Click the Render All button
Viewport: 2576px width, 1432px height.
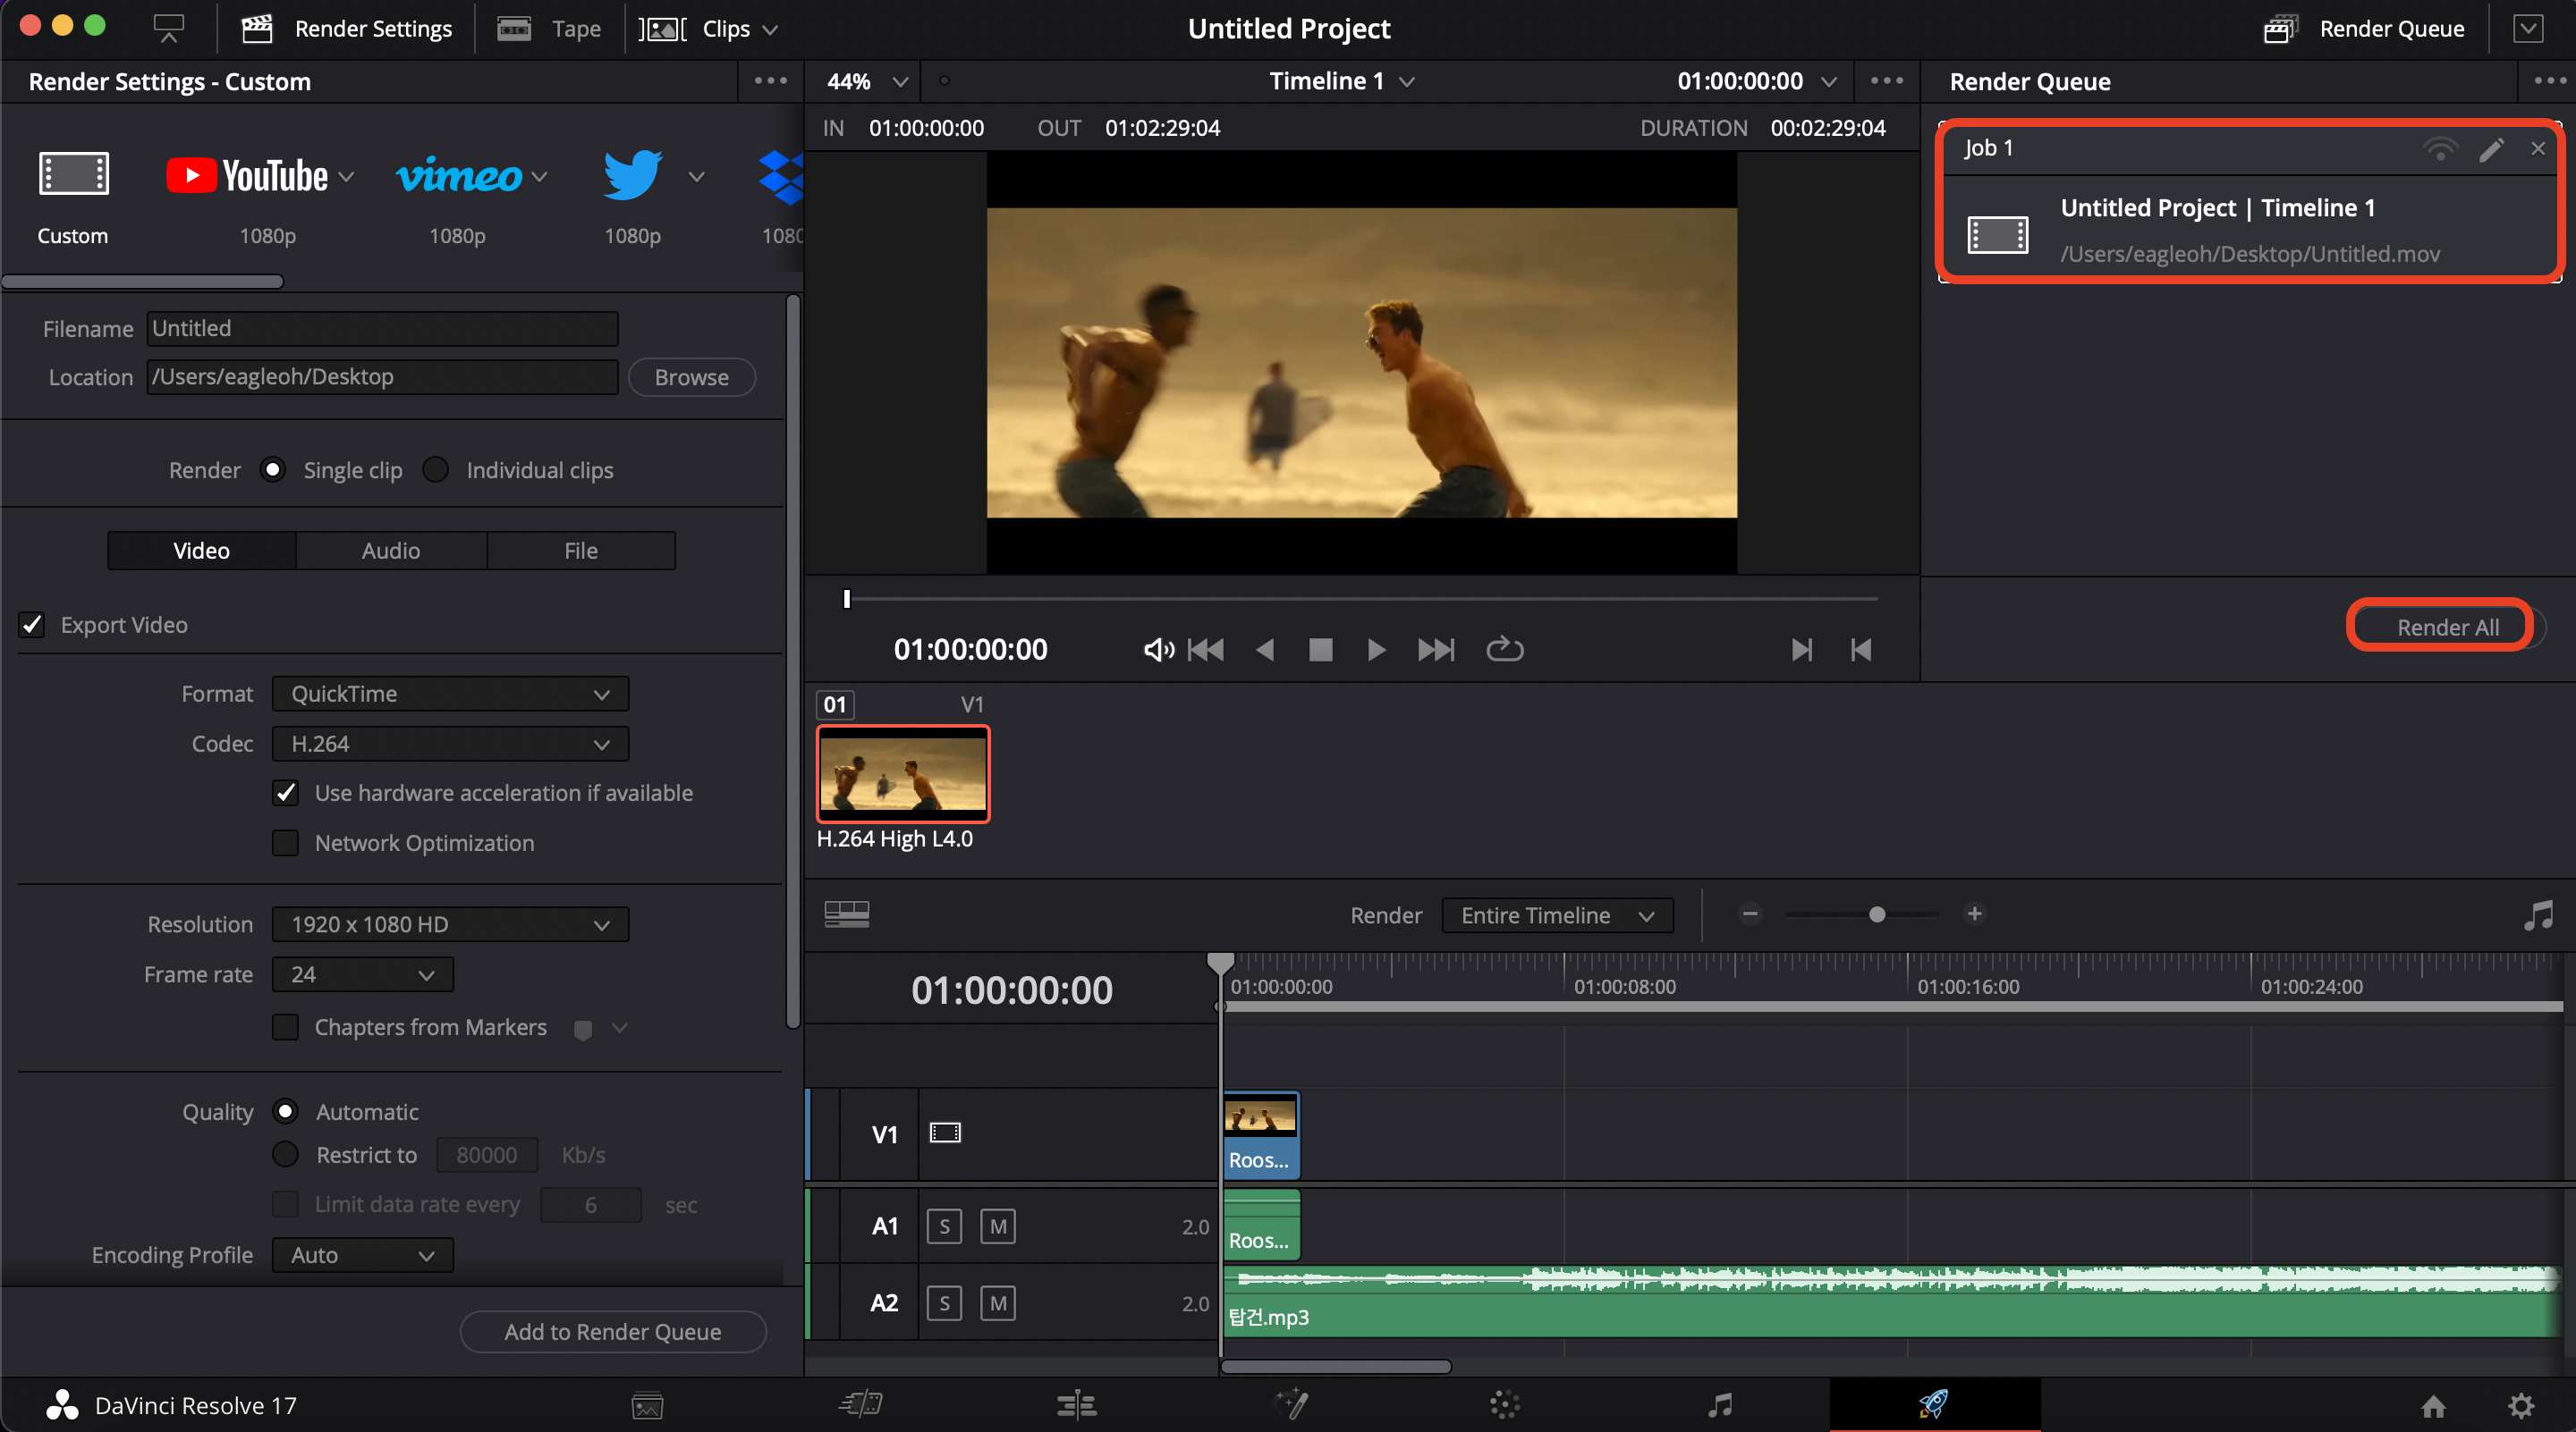point(2447,627)
